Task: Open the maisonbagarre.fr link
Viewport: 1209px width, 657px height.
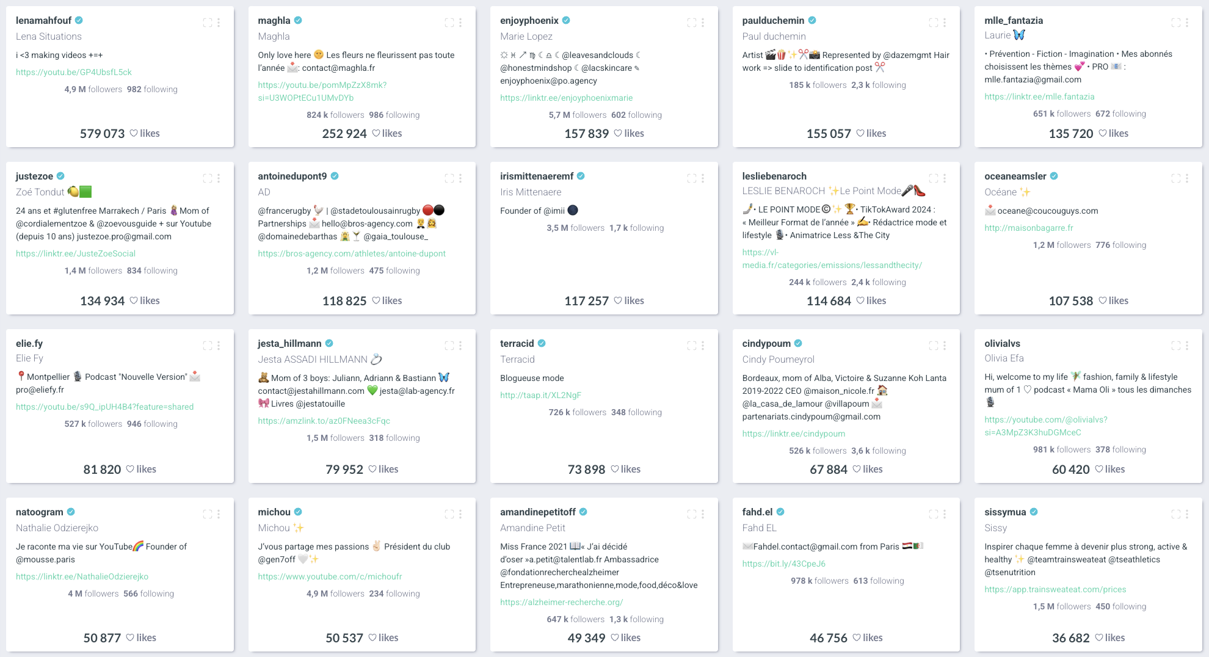Action: tap(1029, 228)
